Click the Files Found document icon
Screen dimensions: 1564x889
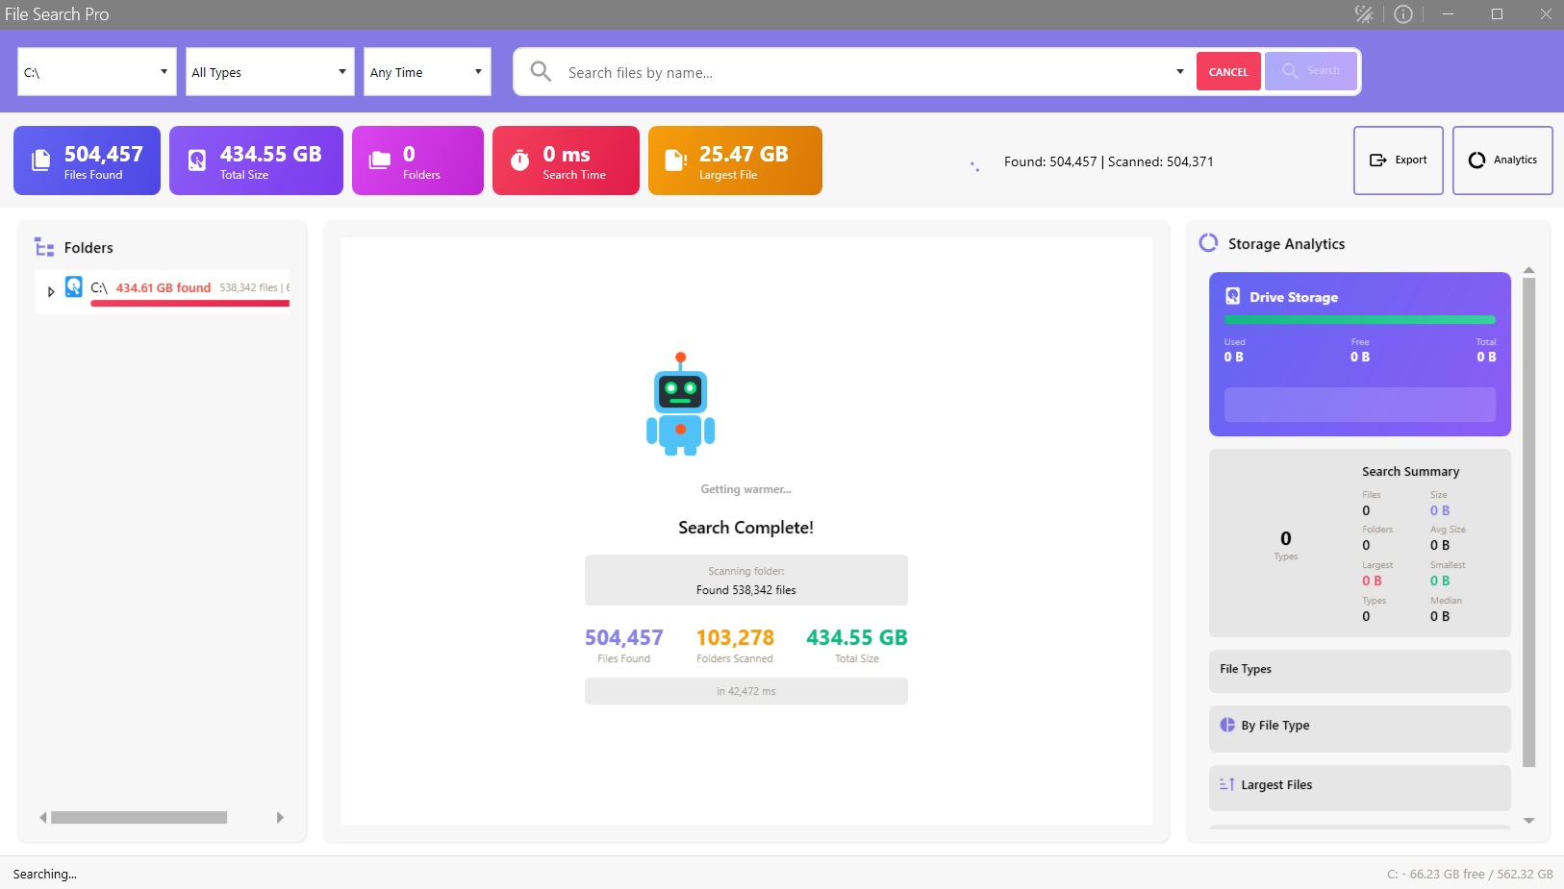tap(40, 161)
